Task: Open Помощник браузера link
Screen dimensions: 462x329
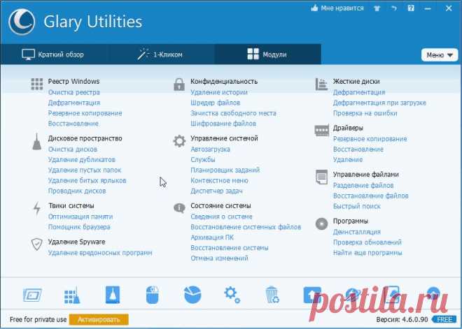Action: tap(79, 227)
